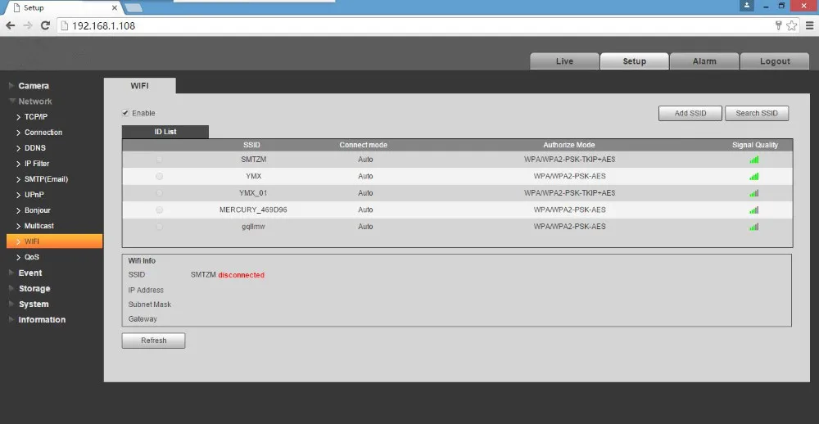This screenshot has height=424, width=819.
Task: Click the Connect mode column header
Action: coord(364,145)
